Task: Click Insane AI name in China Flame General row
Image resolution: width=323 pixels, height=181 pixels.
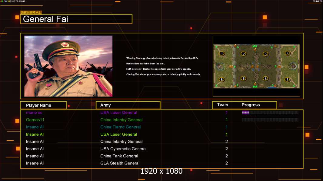Action: coord(35,127)
